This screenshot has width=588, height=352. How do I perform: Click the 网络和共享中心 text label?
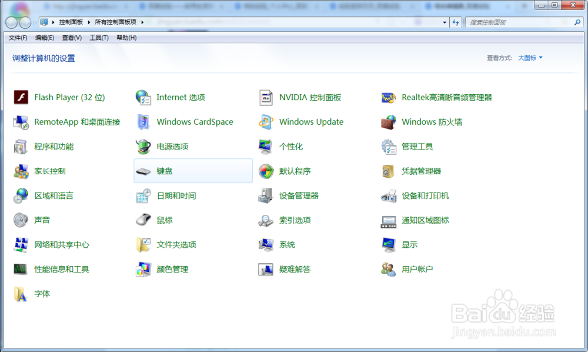click(62, 245)
